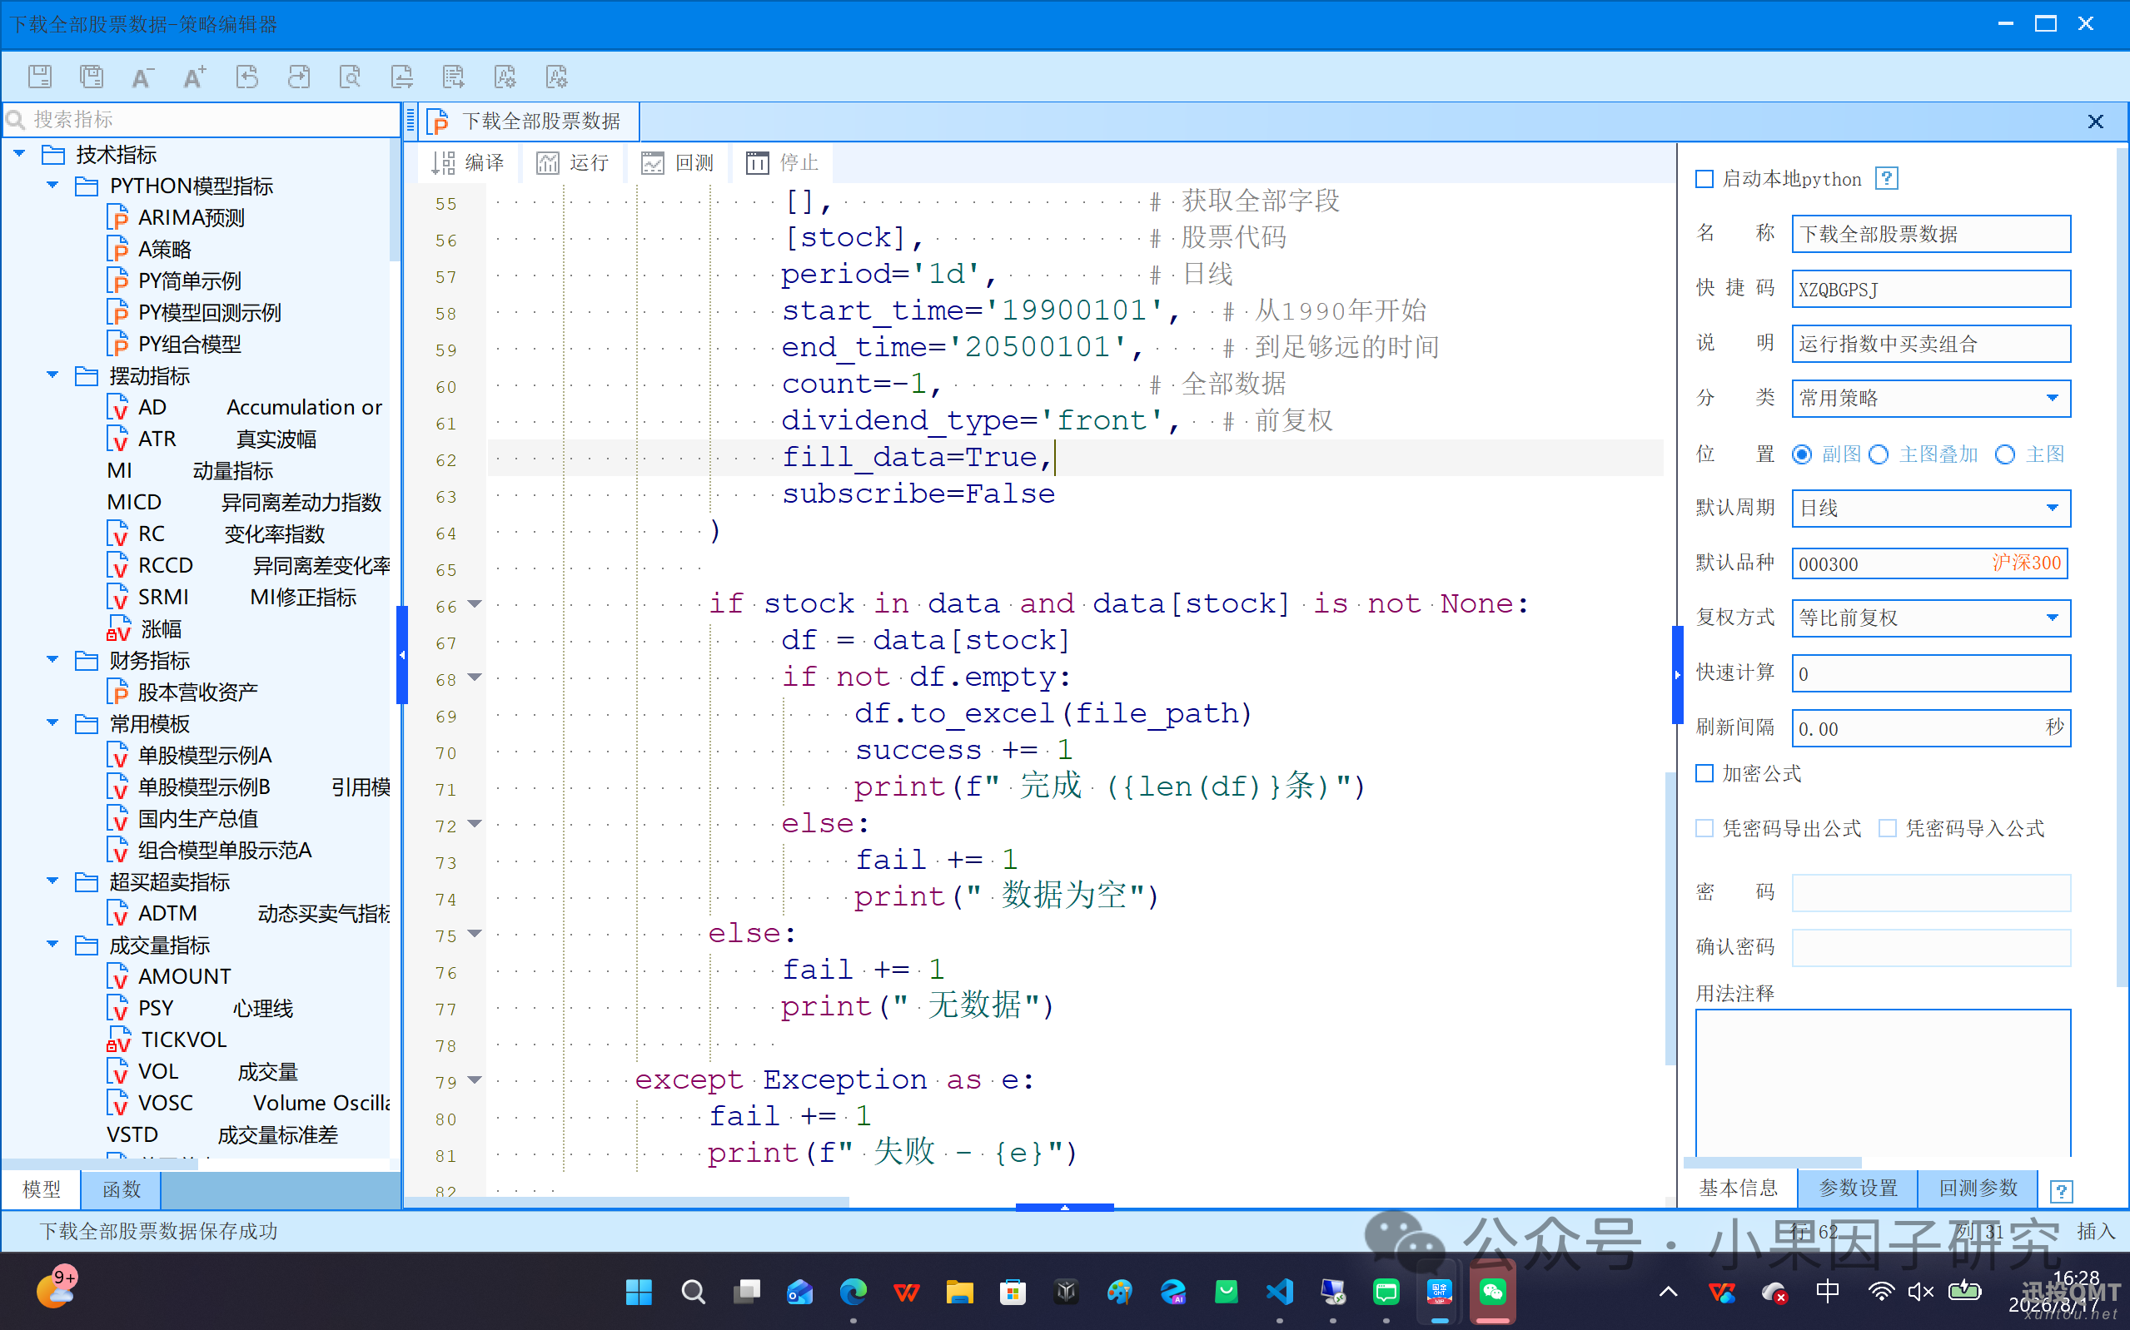Collapse the 摆动指标 folder

[x=52, y=375]
